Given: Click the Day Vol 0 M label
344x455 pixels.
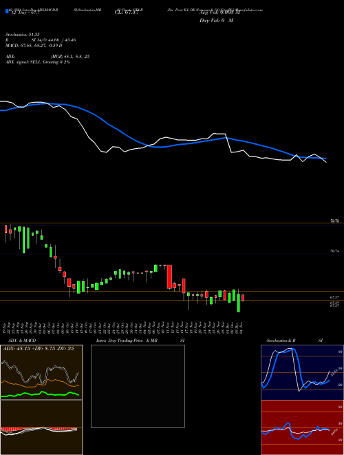Looking at the screenshot, I should (x=216, y=21).
